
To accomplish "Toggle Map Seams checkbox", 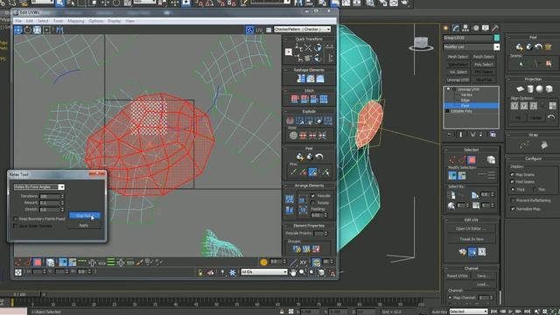I will (x=513, y=175).
